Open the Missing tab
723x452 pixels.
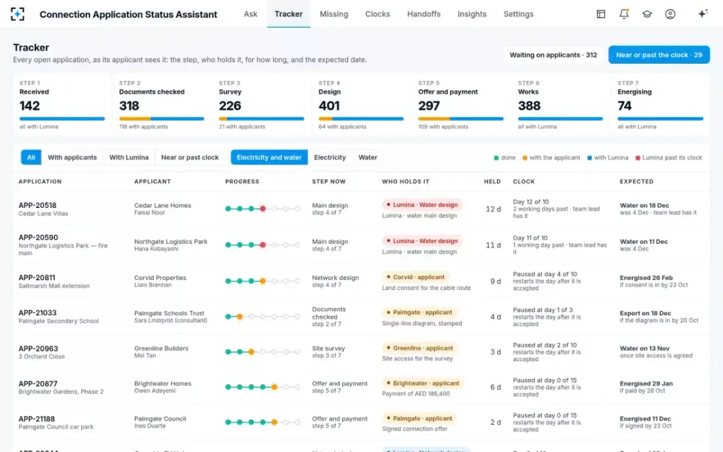[334, 14]
